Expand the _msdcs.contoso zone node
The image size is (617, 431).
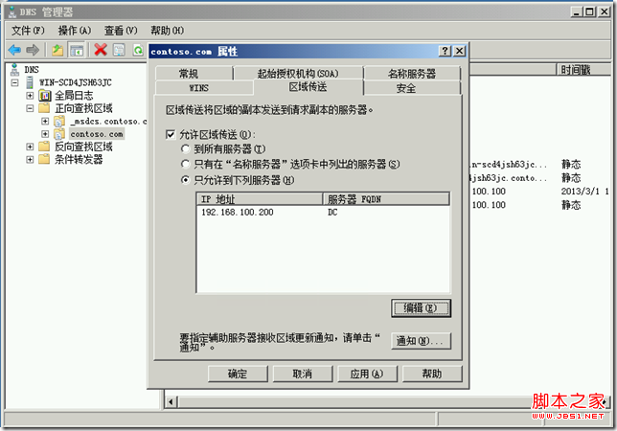point(45,121)
